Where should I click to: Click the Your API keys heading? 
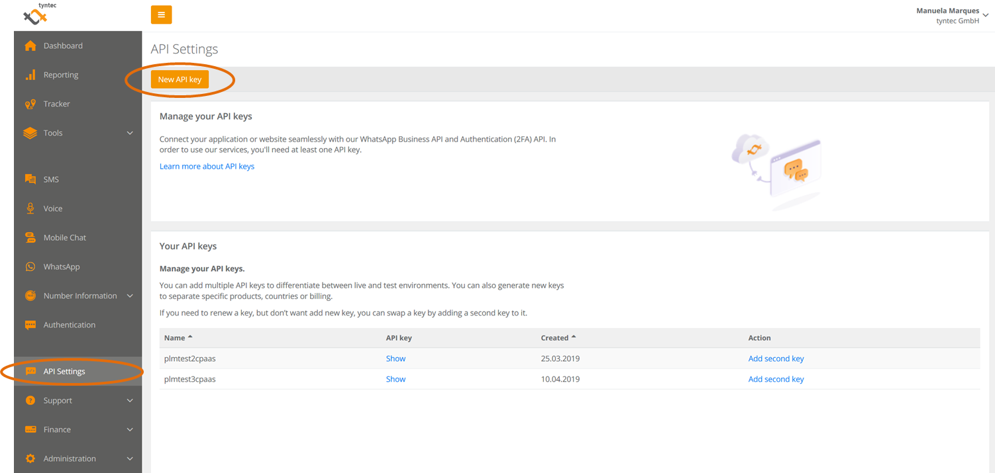click(x=188, y=246)
